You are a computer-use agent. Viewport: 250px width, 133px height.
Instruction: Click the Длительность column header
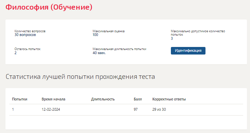103,99
